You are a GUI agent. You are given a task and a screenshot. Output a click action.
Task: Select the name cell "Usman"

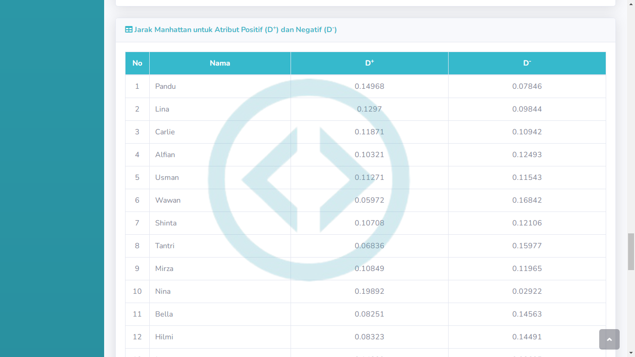pos(167,178)
